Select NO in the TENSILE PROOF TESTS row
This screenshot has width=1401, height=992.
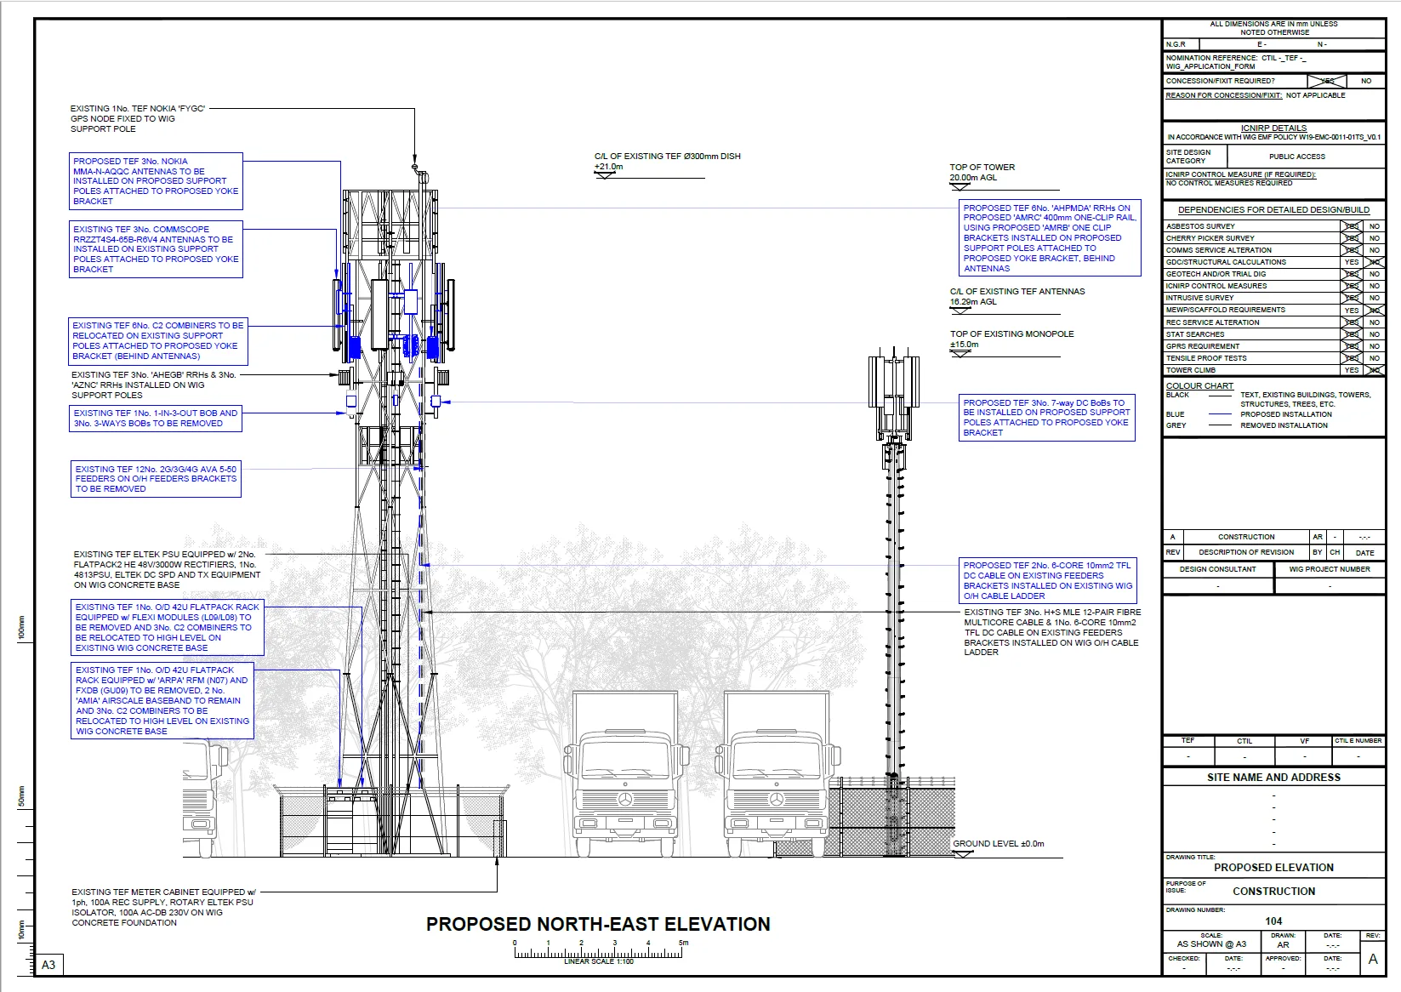[1375, 358]
